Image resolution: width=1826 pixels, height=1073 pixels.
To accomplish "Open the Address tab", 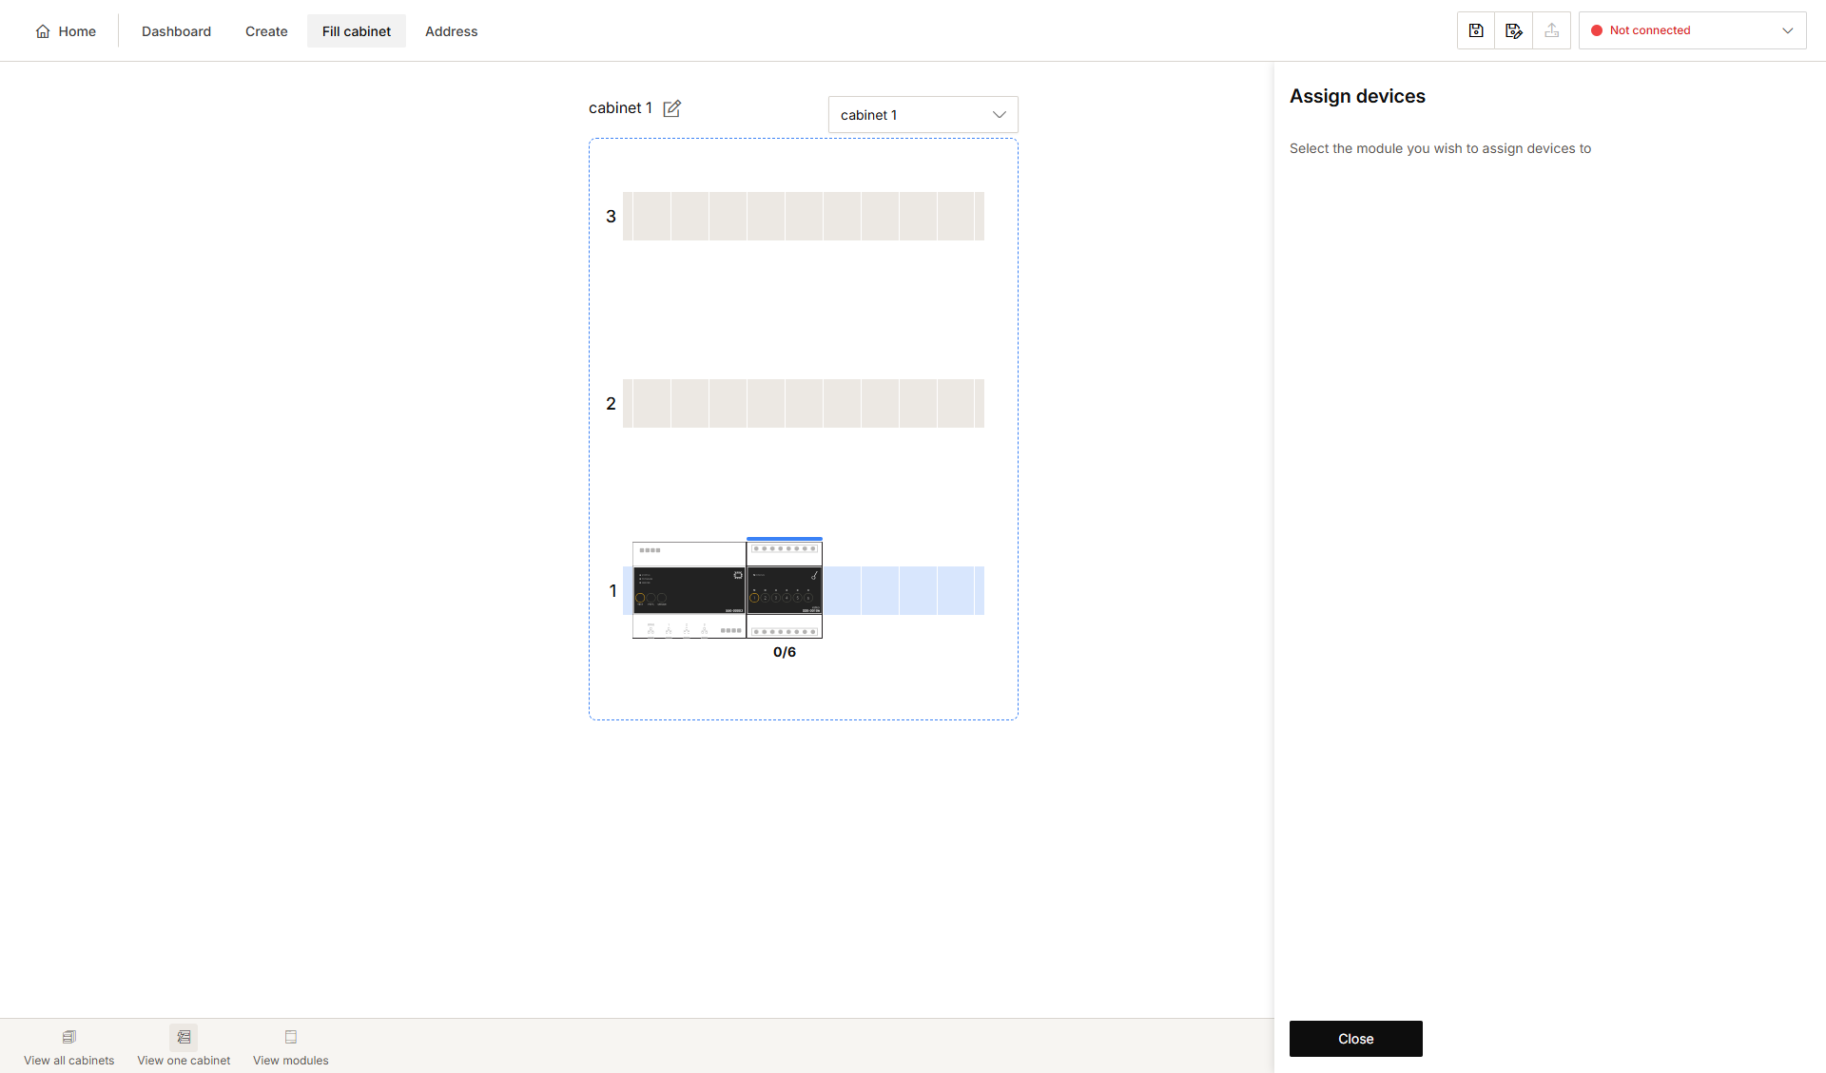I will click(x=452, y=31).
